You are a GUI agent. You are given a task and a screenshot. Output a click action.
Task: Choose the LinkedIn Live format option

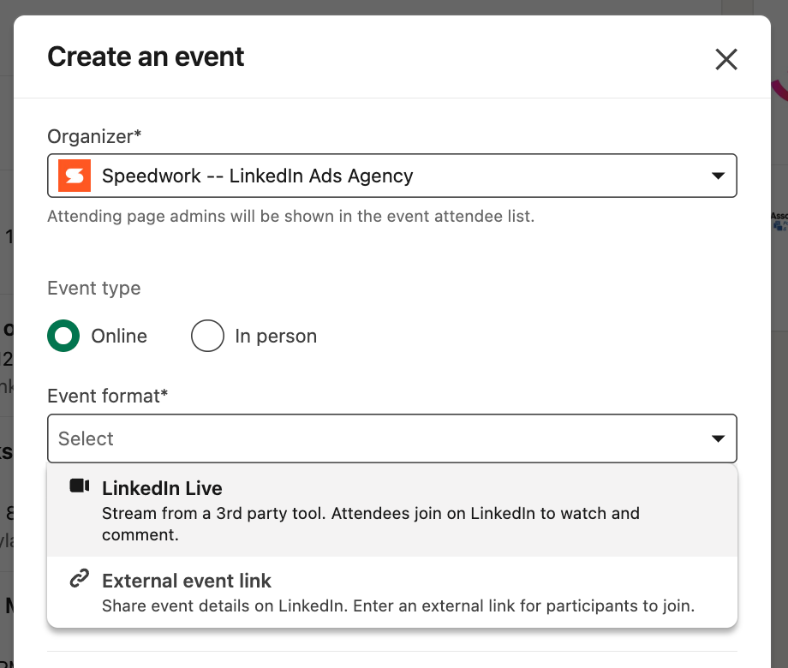tap(392, 510)
